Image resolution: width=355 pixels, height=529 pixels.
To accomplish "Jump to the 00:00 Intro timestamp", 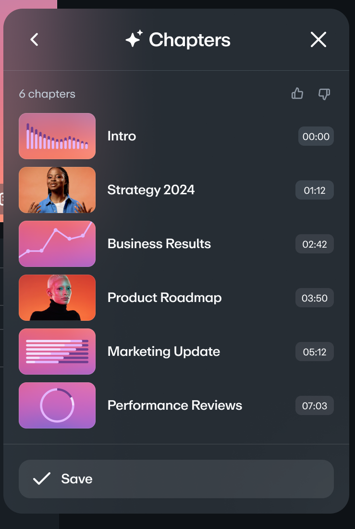I will [x=316, y=137].
